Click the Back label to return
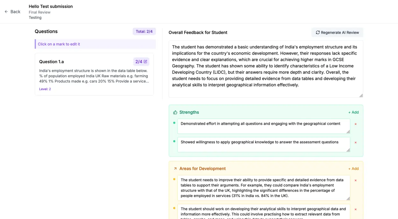 click(15, 11)
